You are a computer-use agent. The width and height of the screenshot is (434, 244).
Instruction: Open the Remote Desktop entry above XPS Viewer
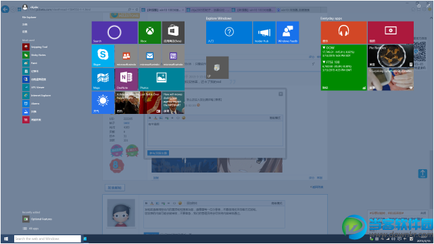pos(34,80)
